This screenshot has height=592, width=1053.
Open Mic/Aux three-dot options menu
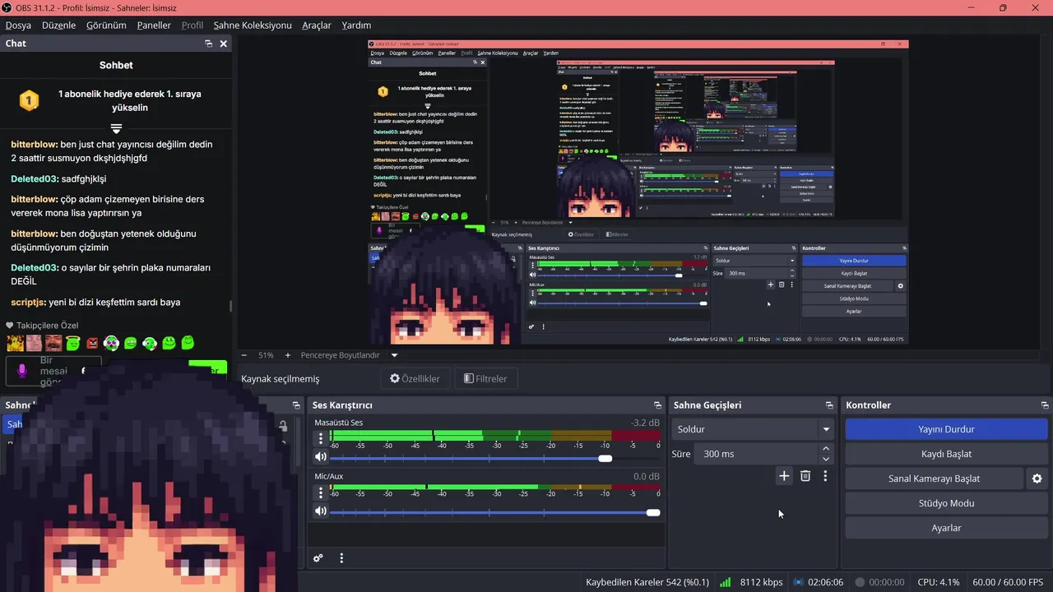[x=321, y=493]
